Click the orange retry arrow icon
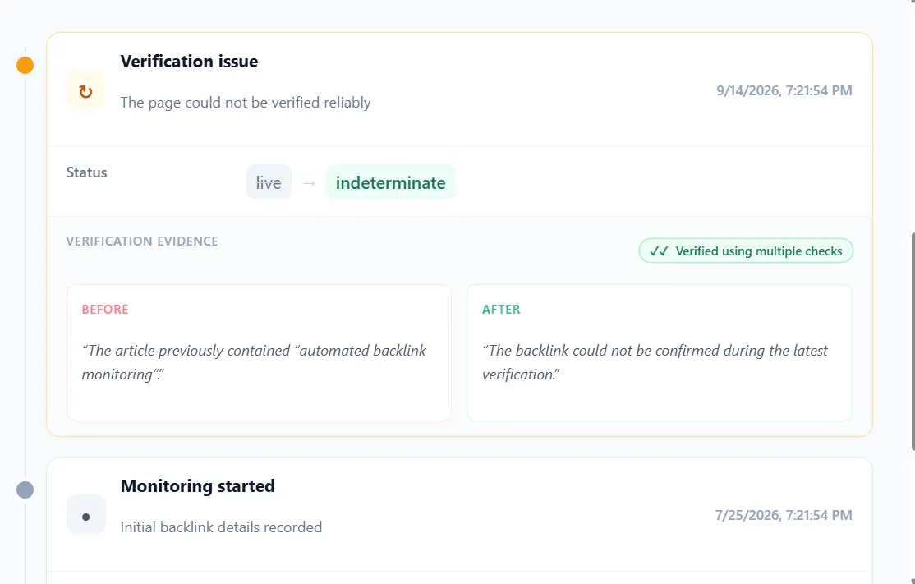Screen dimensions: 915x584 point(85,90)
